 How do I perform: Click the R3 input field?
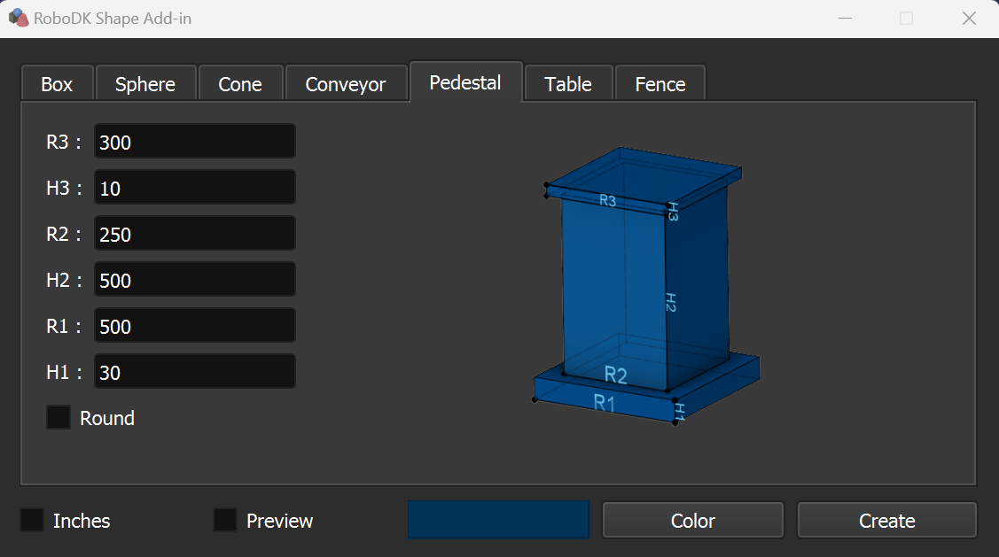[194, 142]
